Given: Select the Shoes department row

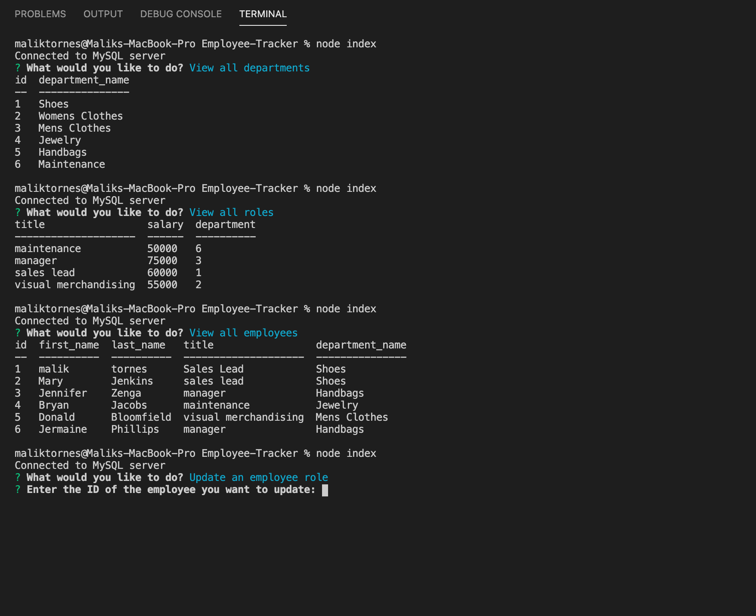Looking at the screenshot, I should [53, 104].
